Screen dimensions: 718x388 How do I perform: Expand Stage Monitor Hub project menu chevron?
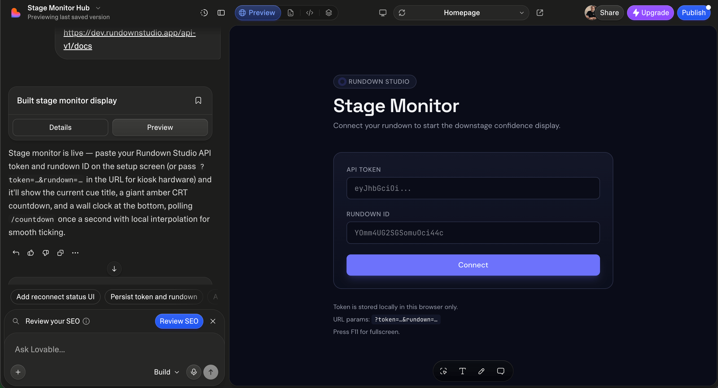98,8
